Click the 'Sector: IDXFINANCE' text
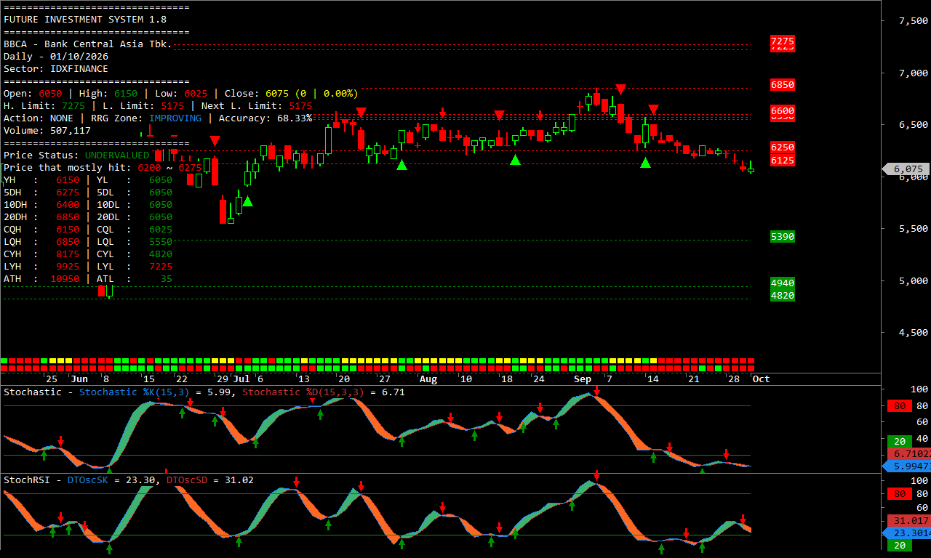Image resolution: width=931 pixels, height=558 pixels. point(56,69)
